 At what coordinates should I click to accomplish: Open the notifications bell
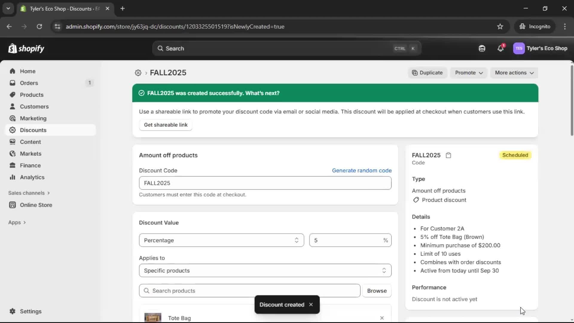coord(501,48)
